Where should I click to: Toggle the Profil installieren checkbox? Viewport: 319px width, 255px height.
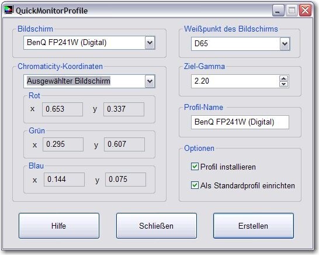point(195,167)
